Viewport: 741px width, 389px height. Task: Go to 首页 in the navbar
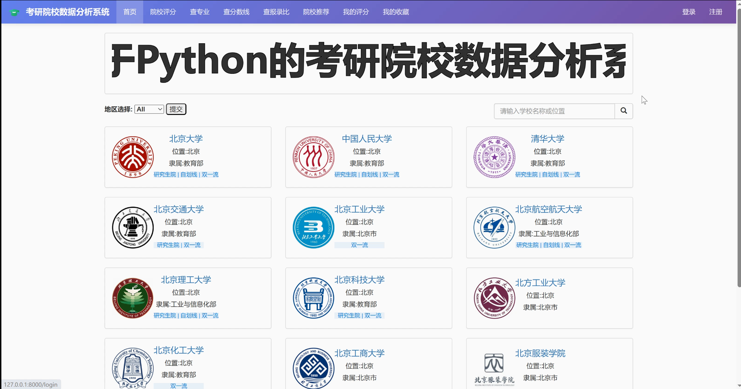pos(130,12)
